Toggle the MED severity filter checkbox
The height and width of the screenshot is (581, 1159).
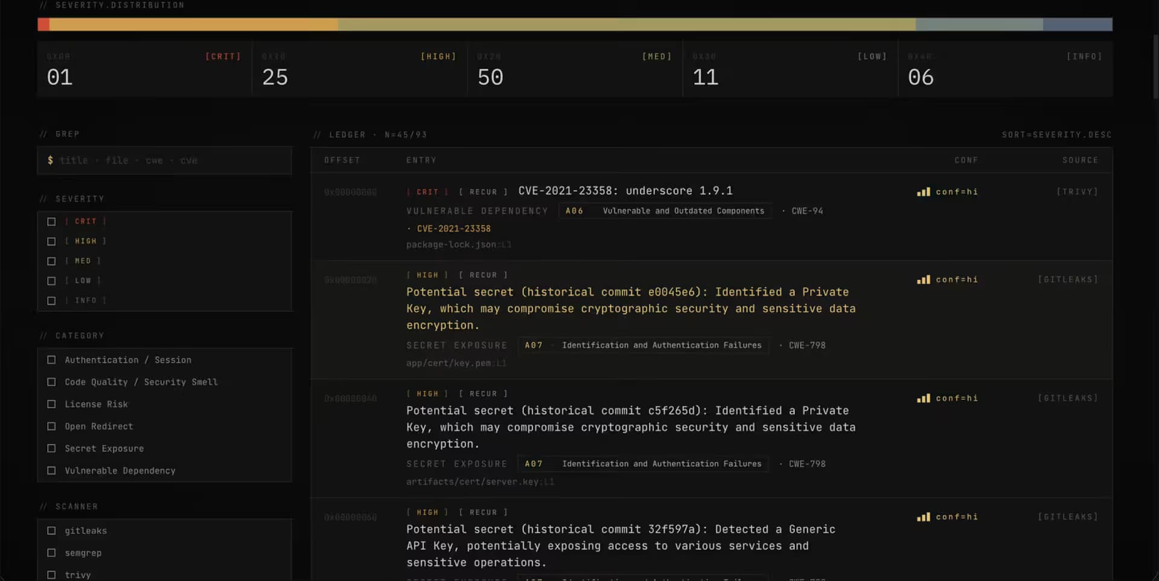pyautogui.click(x=51, y=261)
